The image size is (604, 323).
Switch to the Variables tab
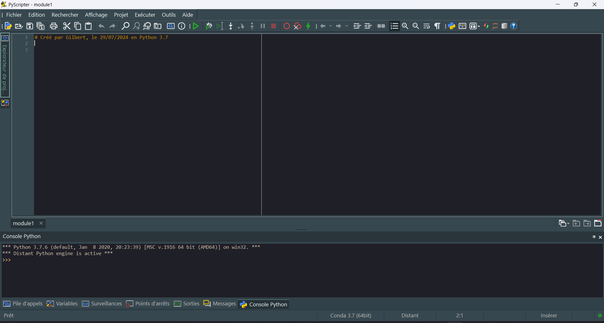click(x=62, y=304)
